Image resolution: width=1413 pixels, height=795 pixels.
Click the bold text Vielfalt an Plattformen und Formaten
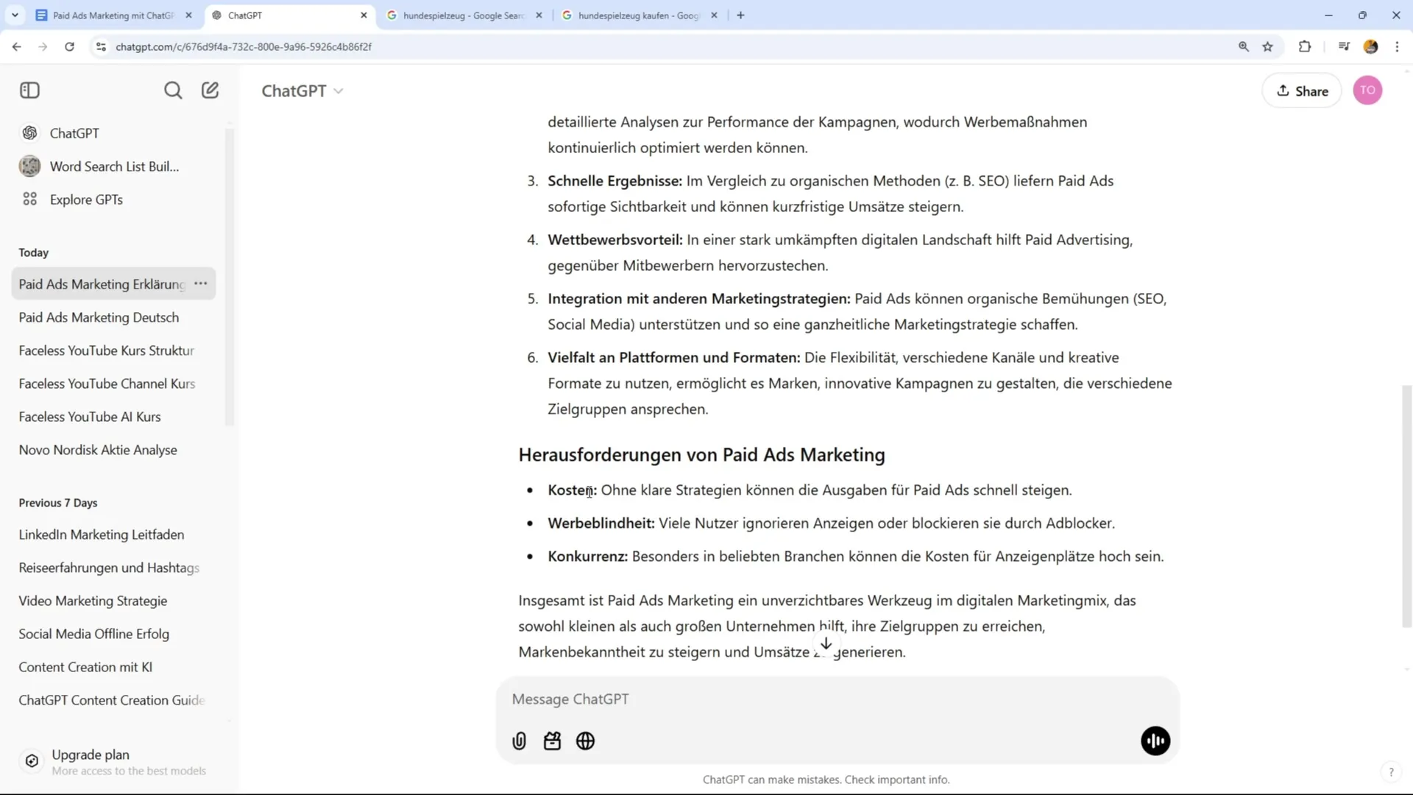673,358
